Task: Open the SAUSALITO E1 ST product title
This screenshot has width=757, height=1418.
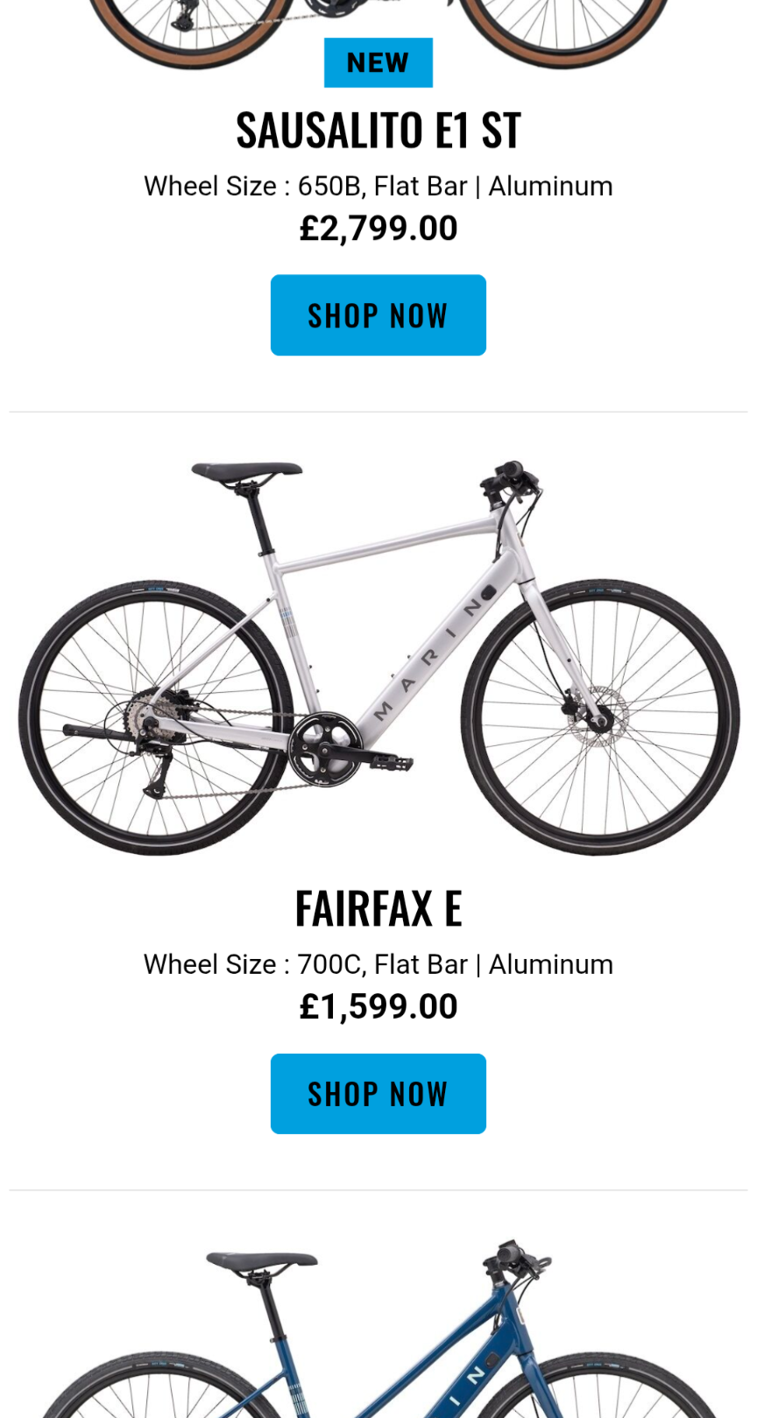Action: (378, 131)
